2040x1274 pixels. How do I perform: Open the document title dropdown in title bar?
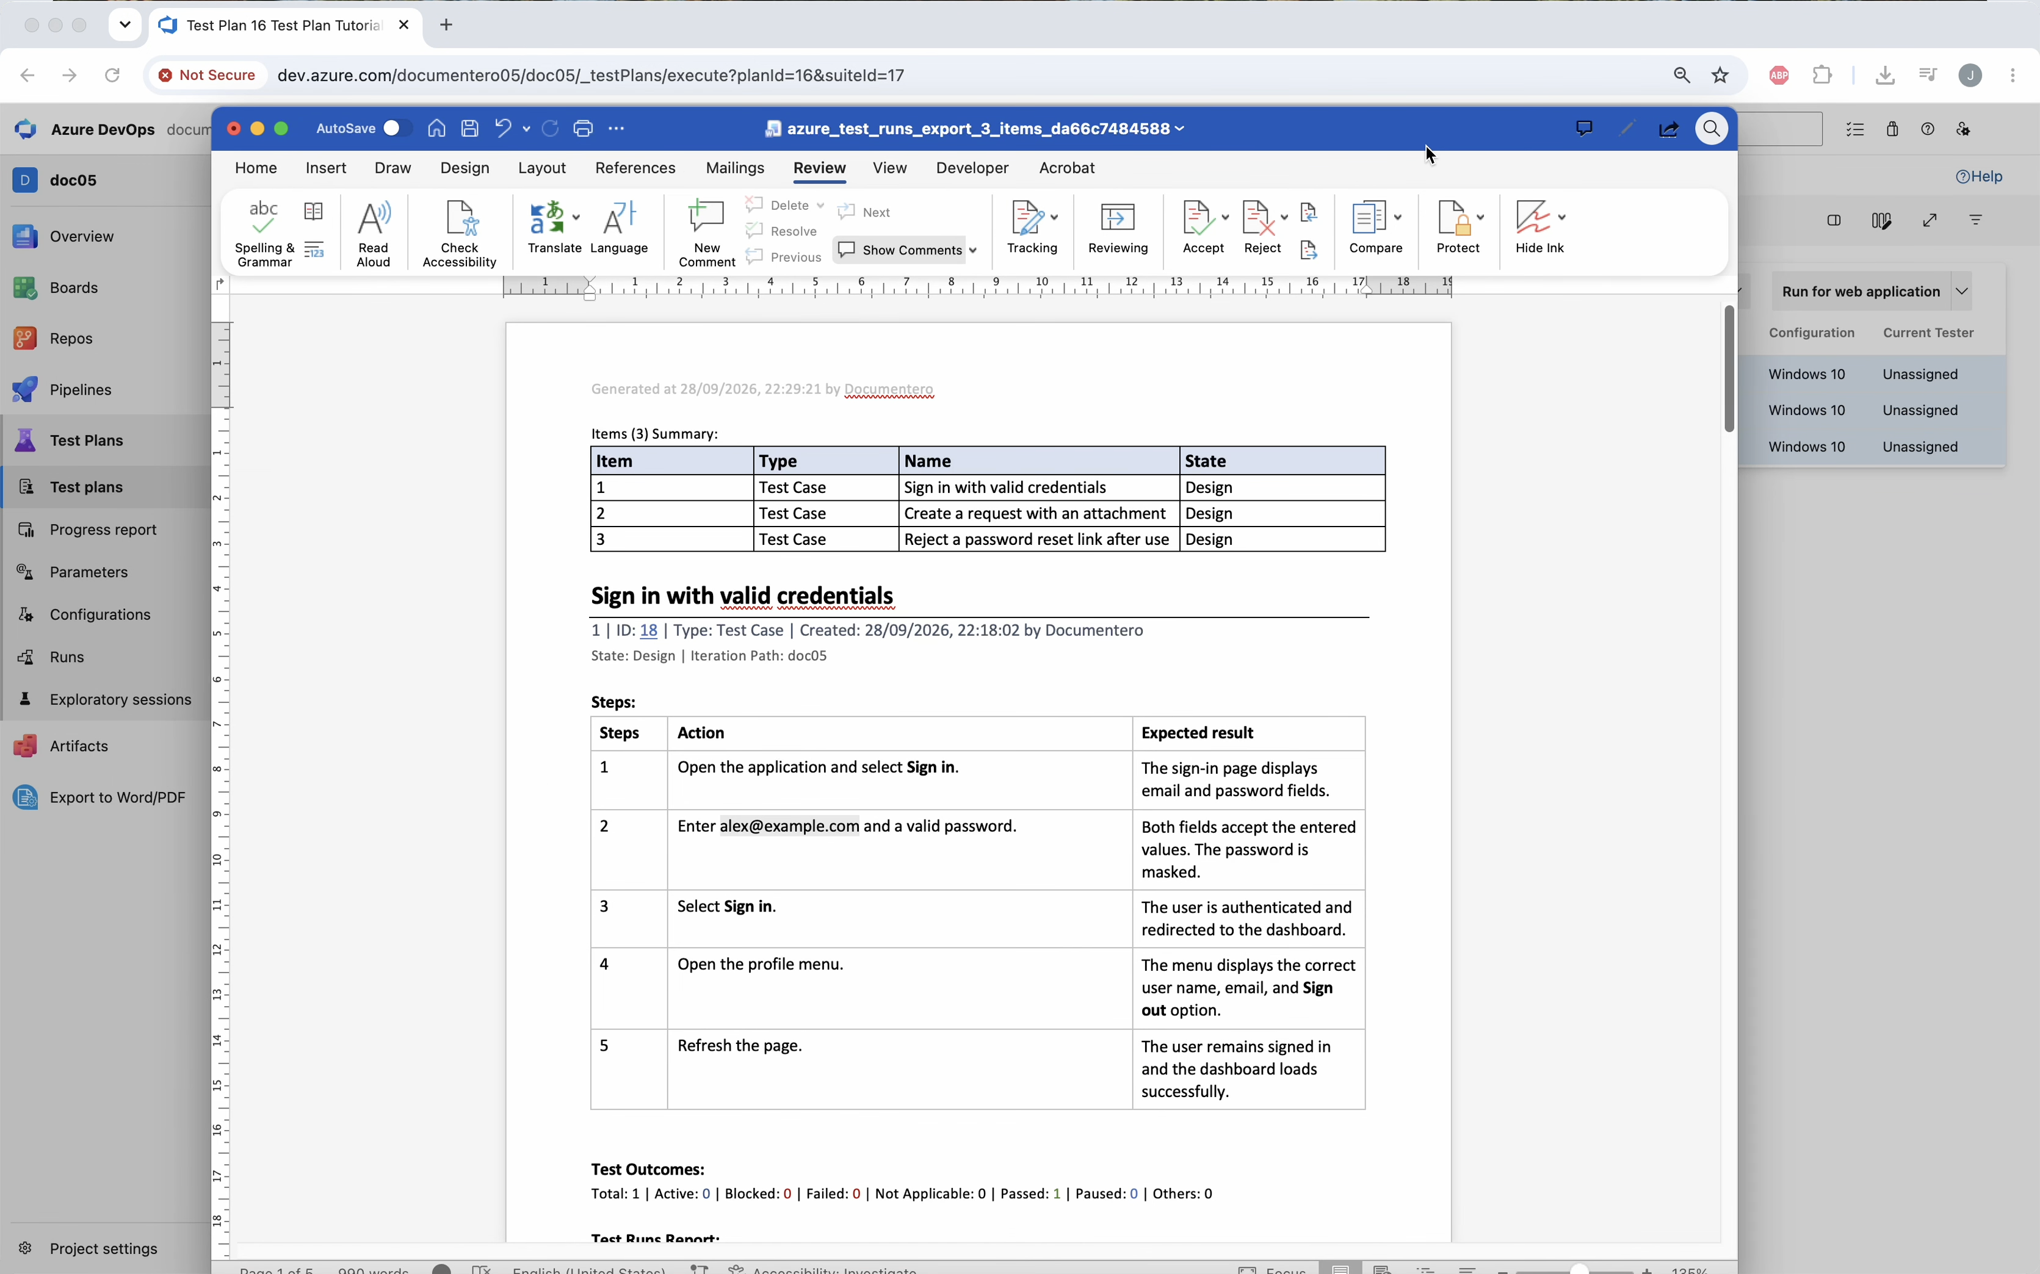[x=1179, y=128]
